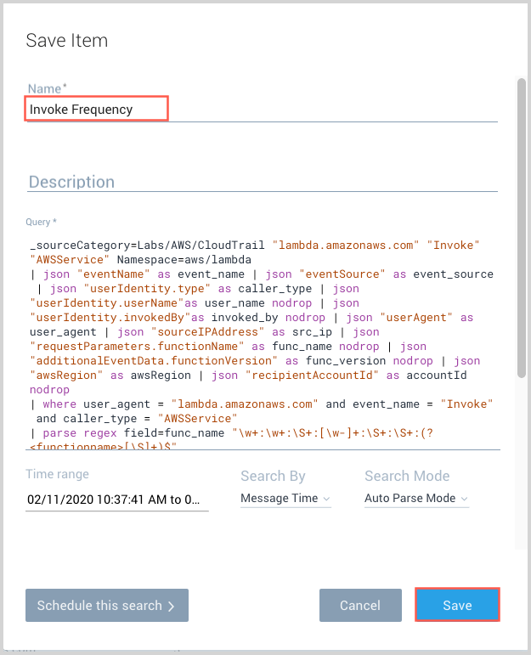Click the Search Mode label

[x=406, y=477]
